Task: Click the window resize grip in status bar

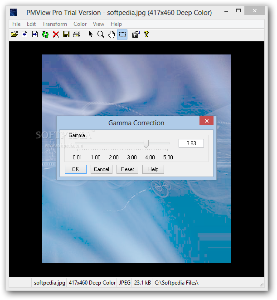Action: click(x=262, y=285)
